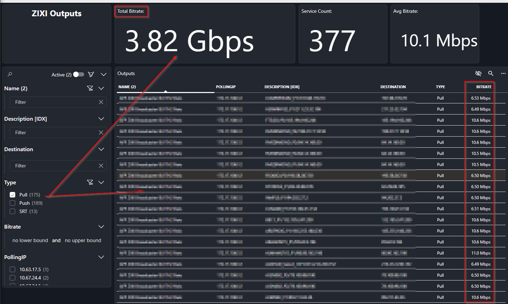508x304 pixels.
Task: Sort table by DESTINATION column header
Action: [x=393, y=87]
